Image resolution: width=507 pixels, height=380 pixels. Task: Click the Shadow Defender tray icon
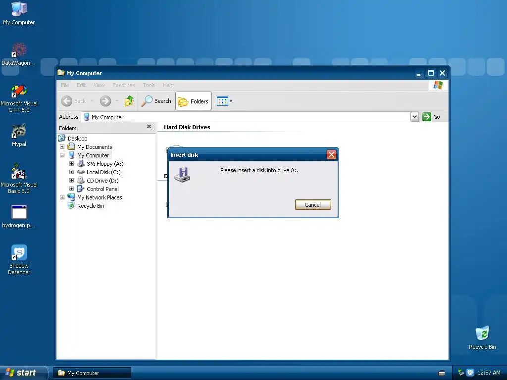tap(470, 373)
